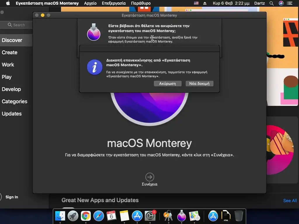Open Finder from the Dock
This screenshot has height=224, width=299.
(x=60, y=216)
